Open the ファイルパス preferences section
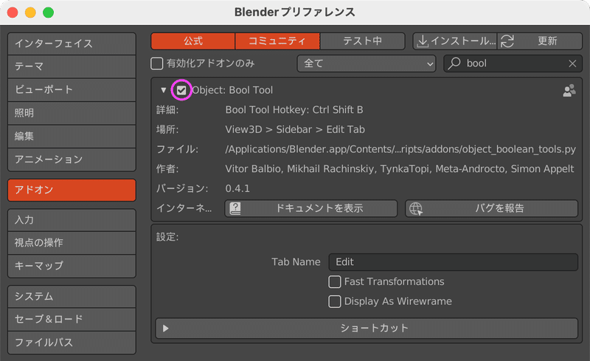Image resolution: width=590 pixels, height=361 pixels. click(x=72, y=343)
